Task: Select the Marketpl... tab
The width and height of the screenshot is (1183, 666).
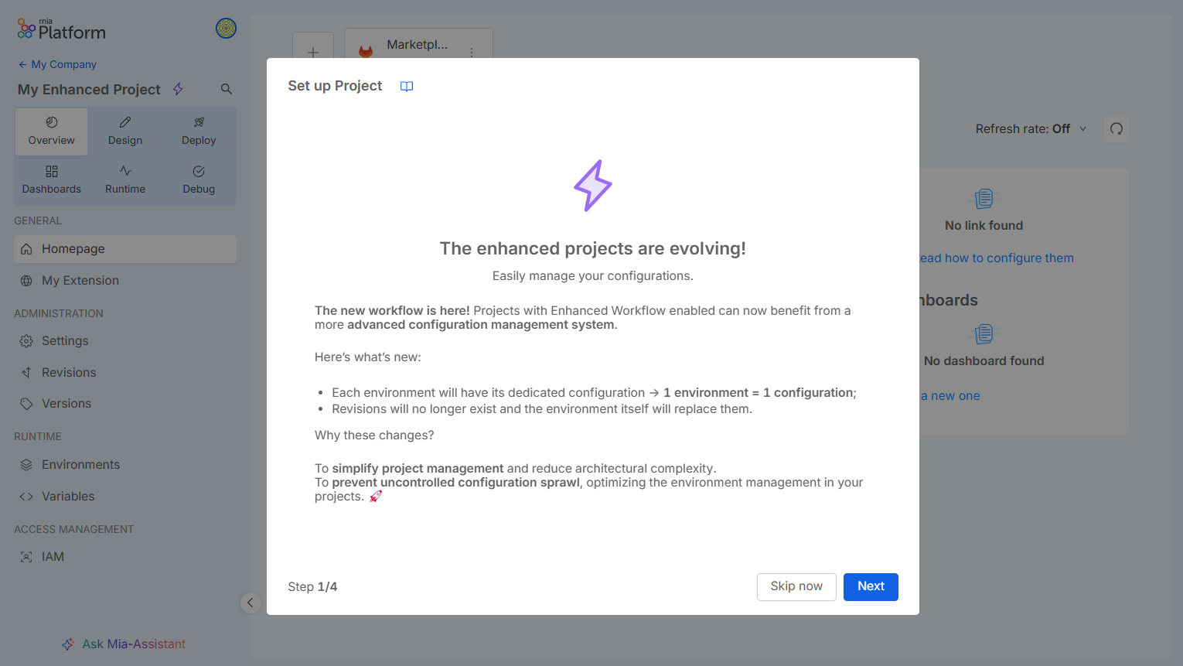Action: click(x=418, y=45)
